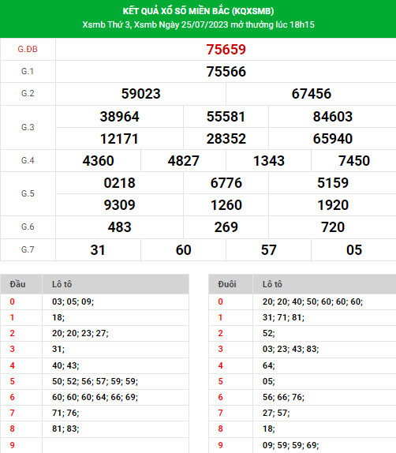Click the G.2 number 67456

point(311,94)
